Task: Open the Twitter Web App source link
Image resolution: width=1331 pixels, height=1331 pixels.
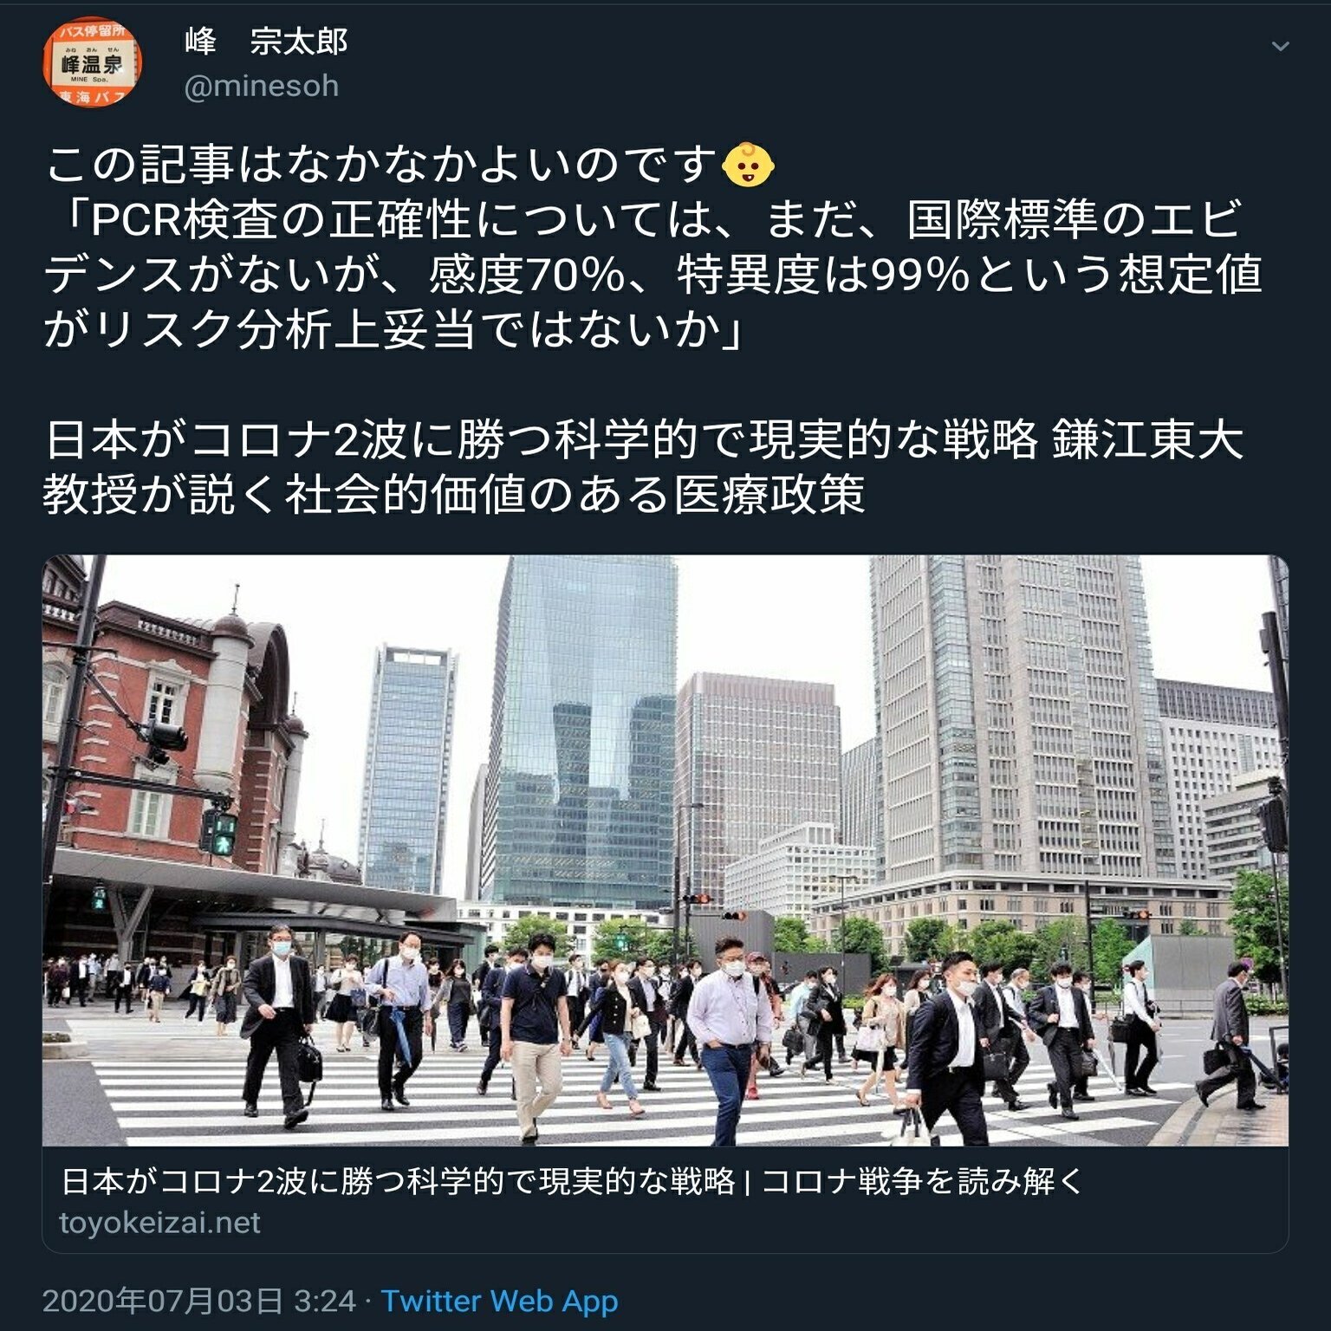Action: [500, 1301]
